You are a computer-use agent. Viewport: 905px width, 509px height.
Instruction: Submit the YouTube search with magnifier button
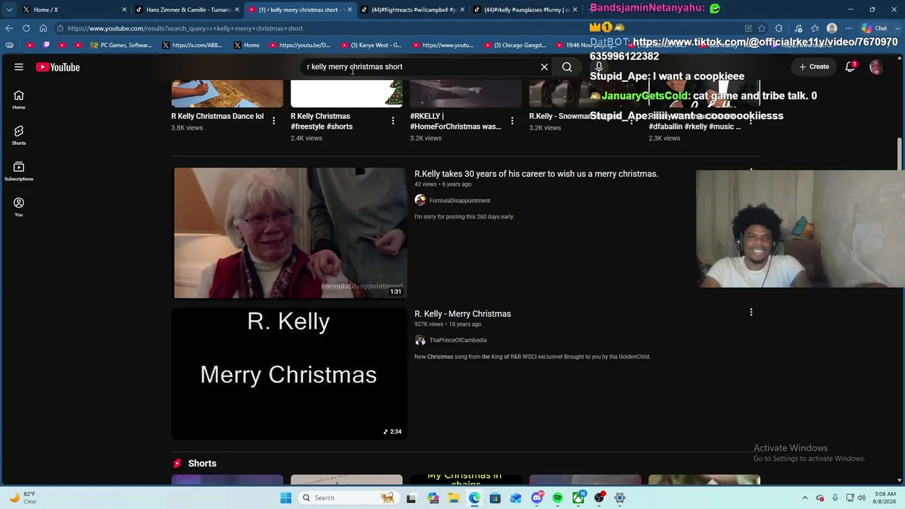coord(567,67)
